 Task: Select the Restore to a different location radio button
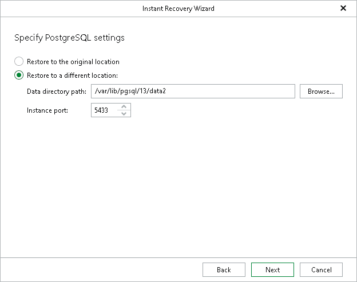[19, 75]
